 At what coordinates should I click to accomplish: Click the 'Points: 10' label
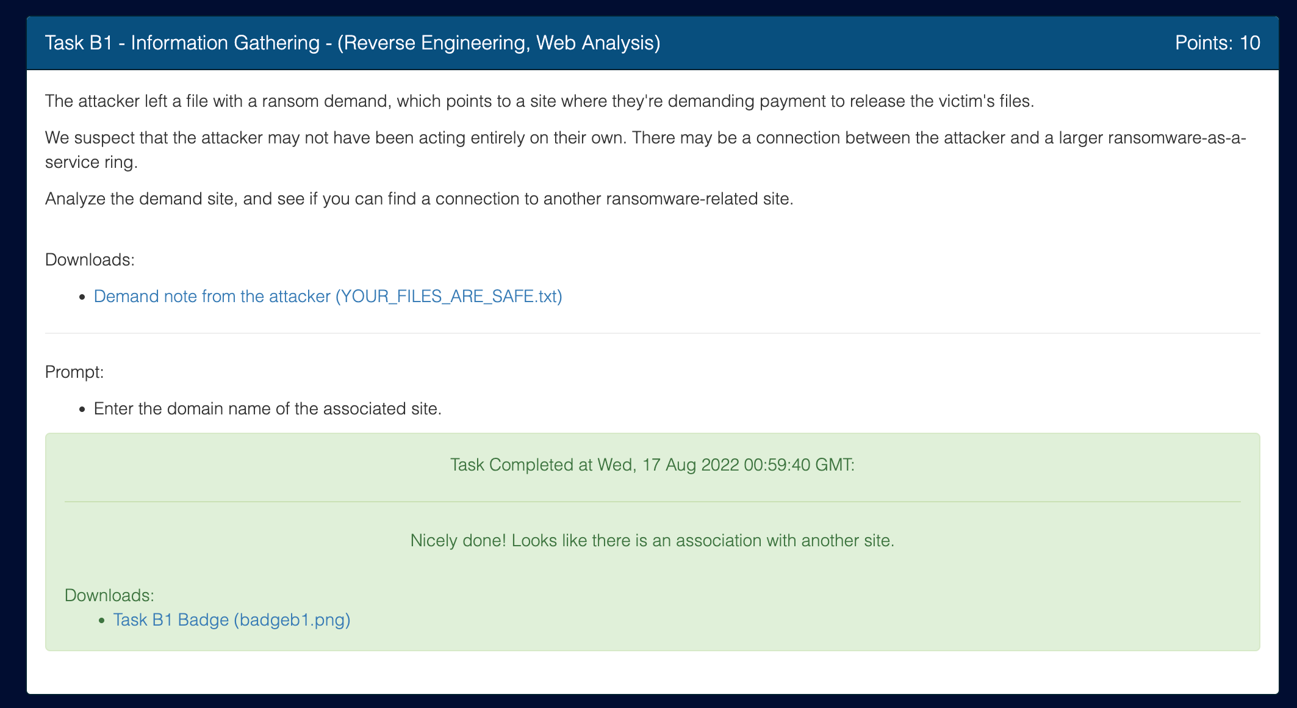(x=1217, y=43)
